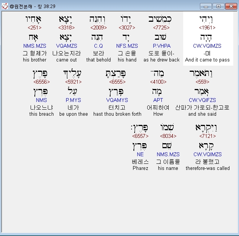Select Strong's number <2009>
This screenshot has width=239, height=236.
pyautogui.click(x=98, y=27)
